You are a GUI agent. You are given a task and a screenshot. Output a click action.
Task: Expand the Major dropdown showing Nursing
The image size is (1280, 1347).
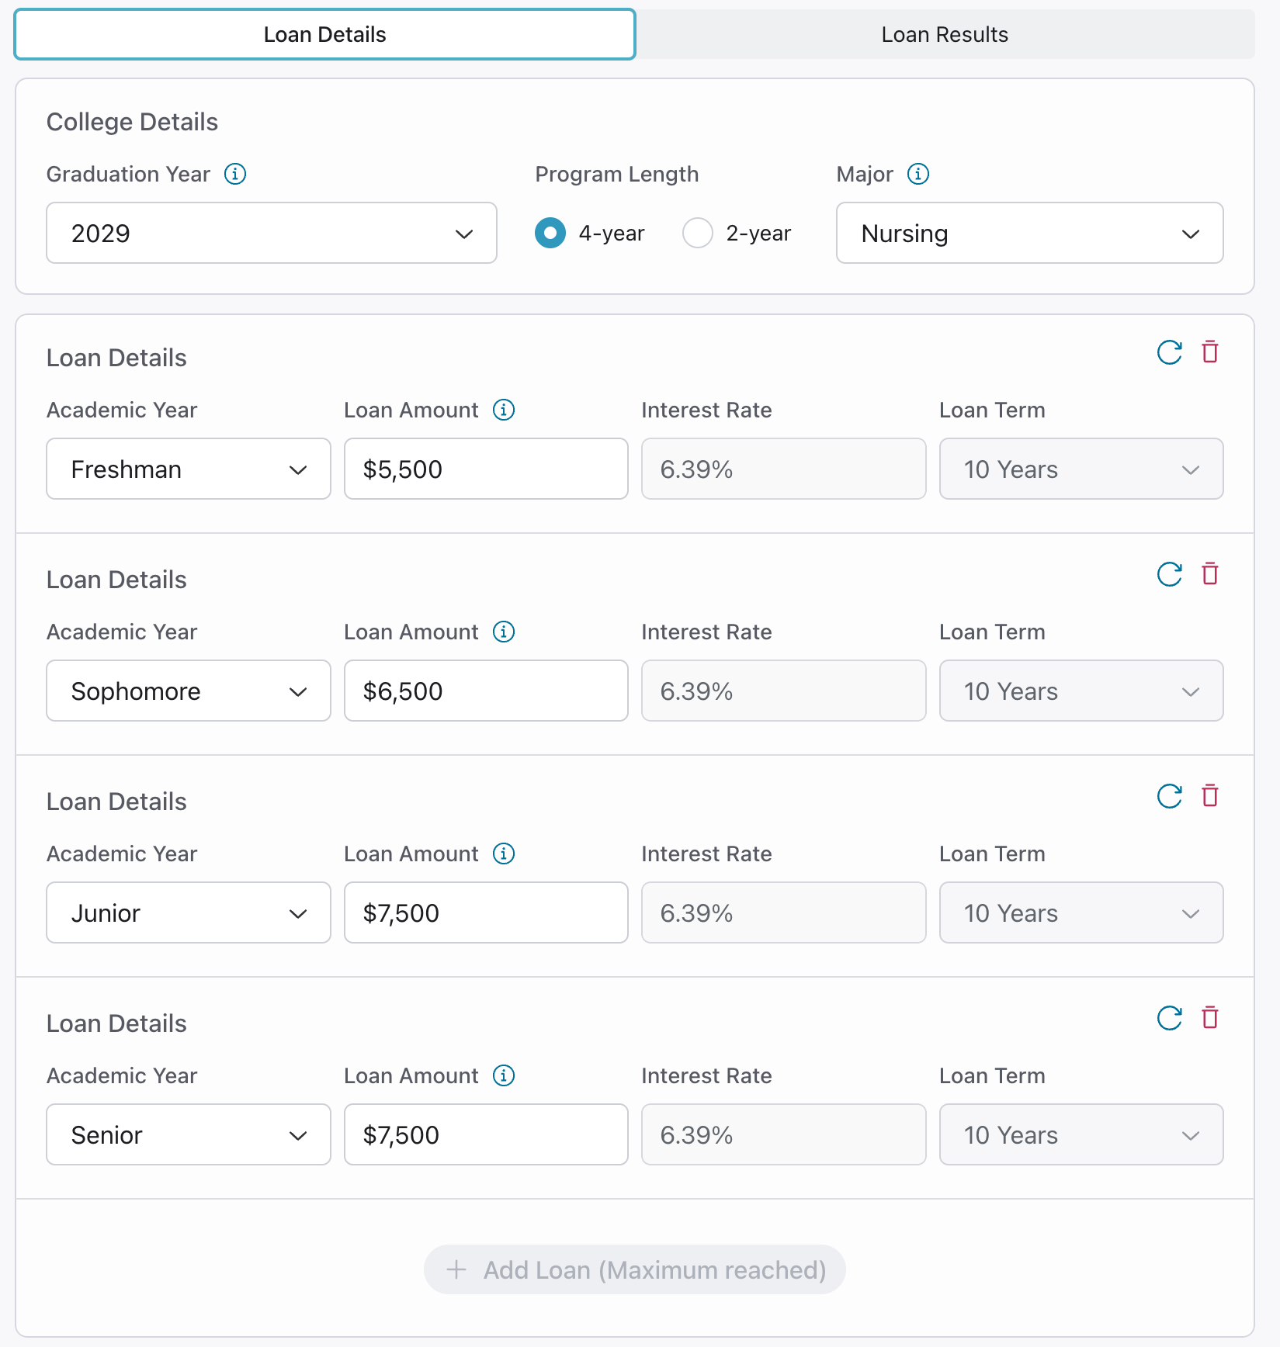click(x=1029, y=233)
